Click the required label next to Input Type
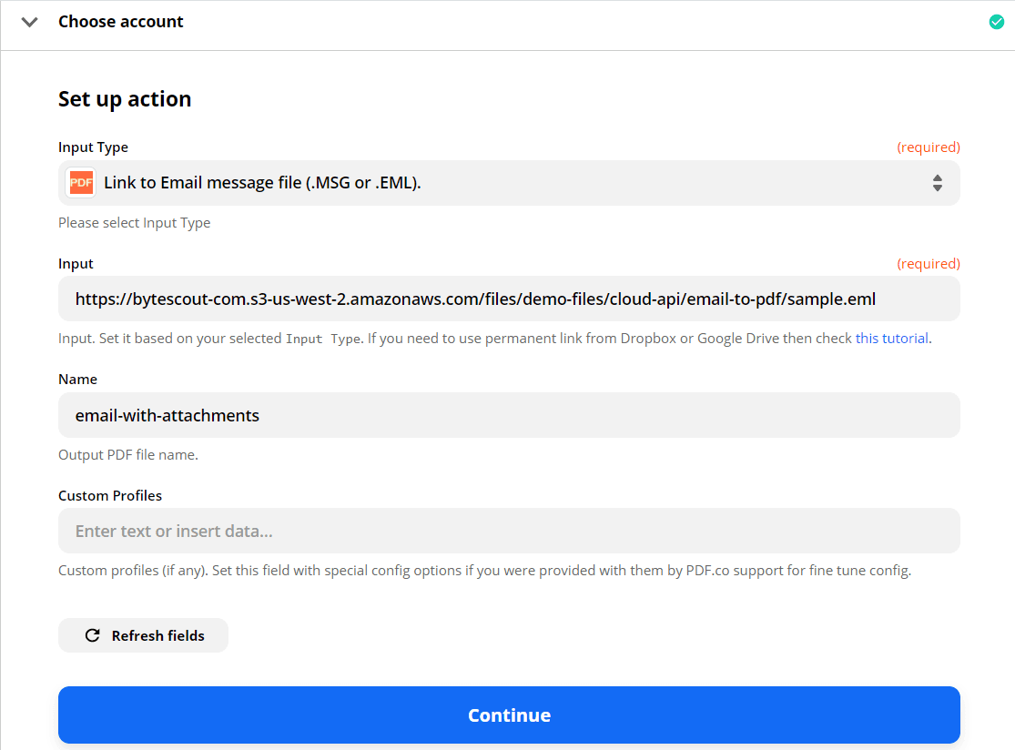This screenshot has width=1015, height=750. [929, 147]
